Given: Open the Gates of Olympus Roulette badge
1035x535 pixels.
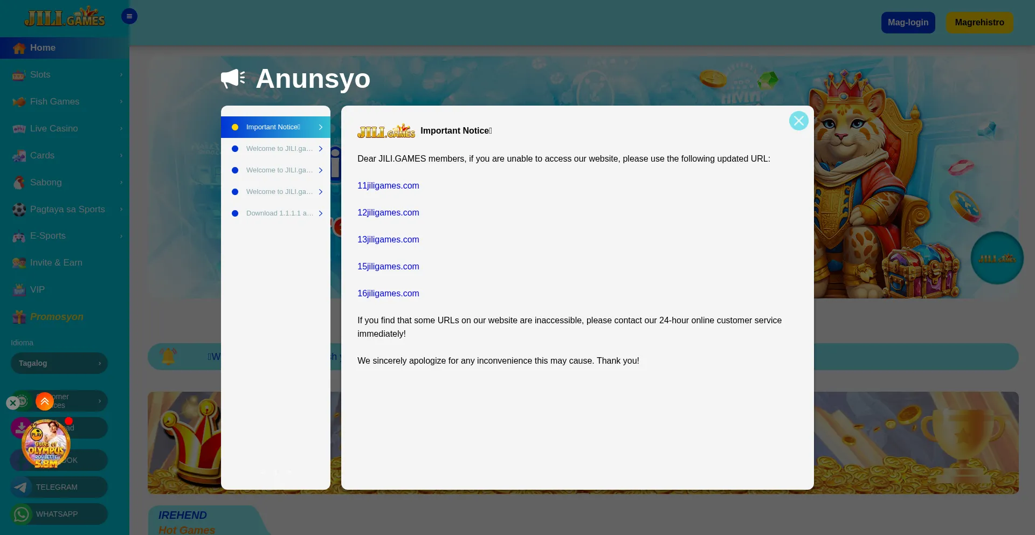Looking at the screenshot, I should (46, 444).
